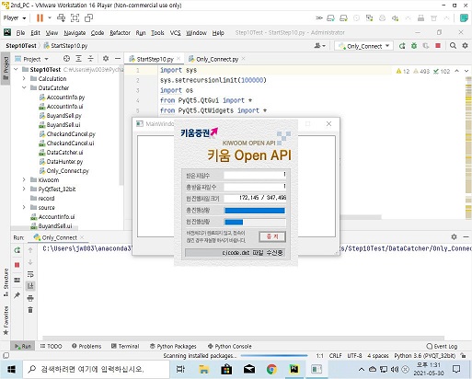Debug Only_Connect with the bug icon
The height and width of the screenshot is (379, 472).
414,46
